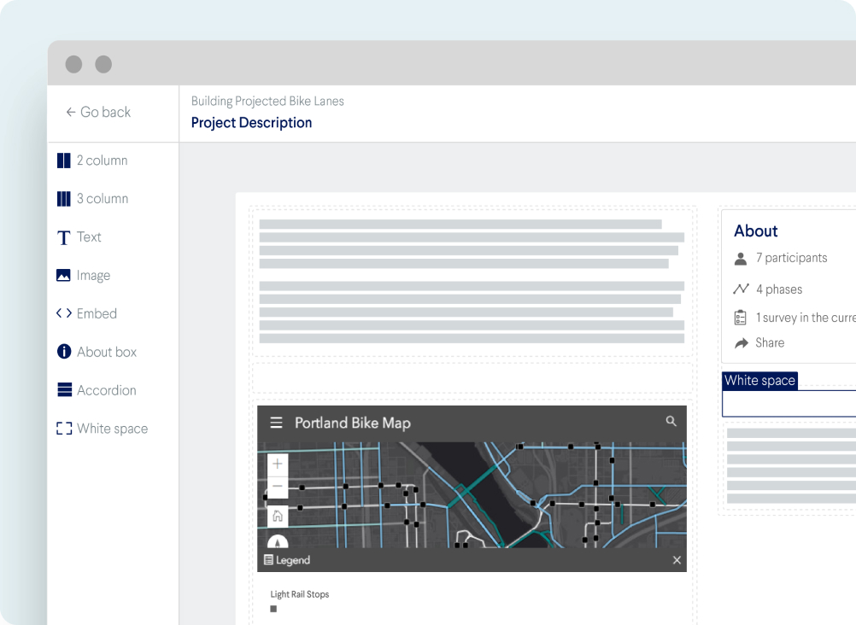
Task: Select the 3 column layout icon
Action: [x=64, y=199]
